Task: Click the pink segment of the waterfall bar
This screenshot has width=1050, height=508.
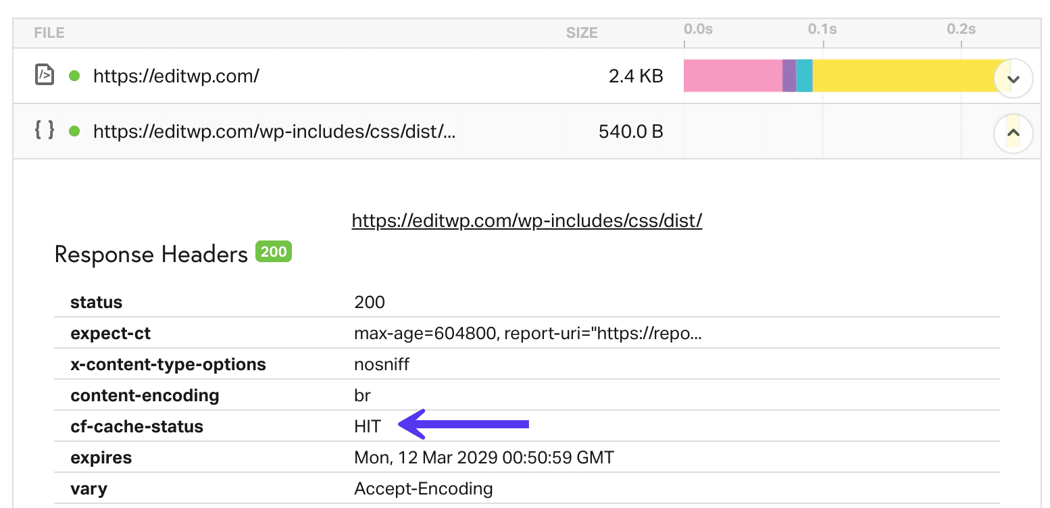Action: pos(733,76)
